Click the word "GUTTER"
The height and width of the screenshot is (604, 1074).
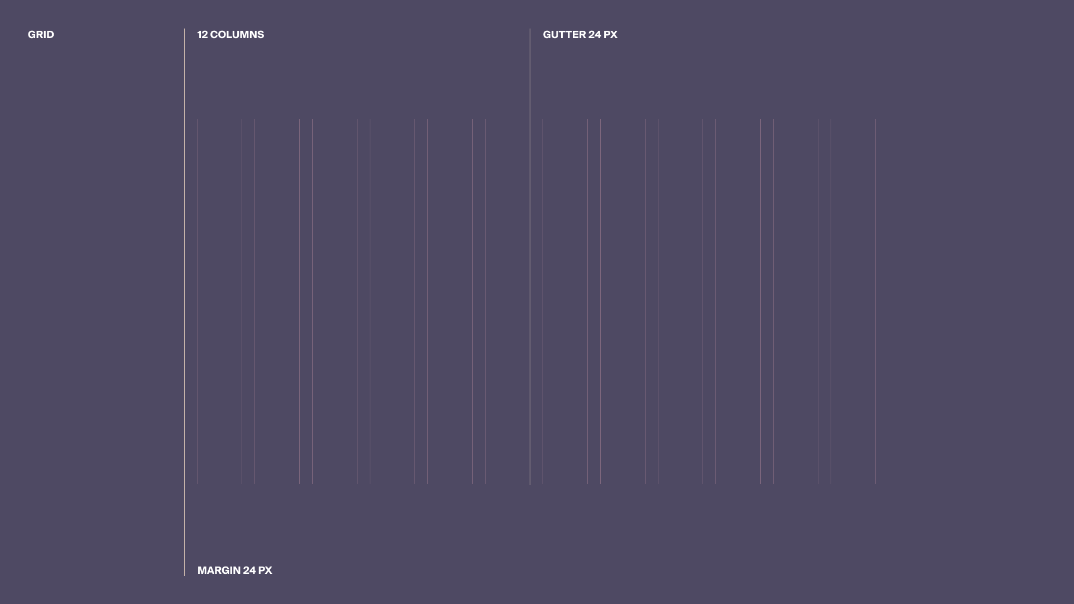click(564, 35)
